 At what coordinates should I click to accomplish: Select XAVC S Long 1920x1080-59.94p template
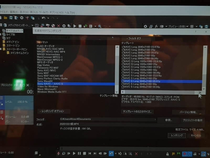pyautogui.click(x=142, y=73)
